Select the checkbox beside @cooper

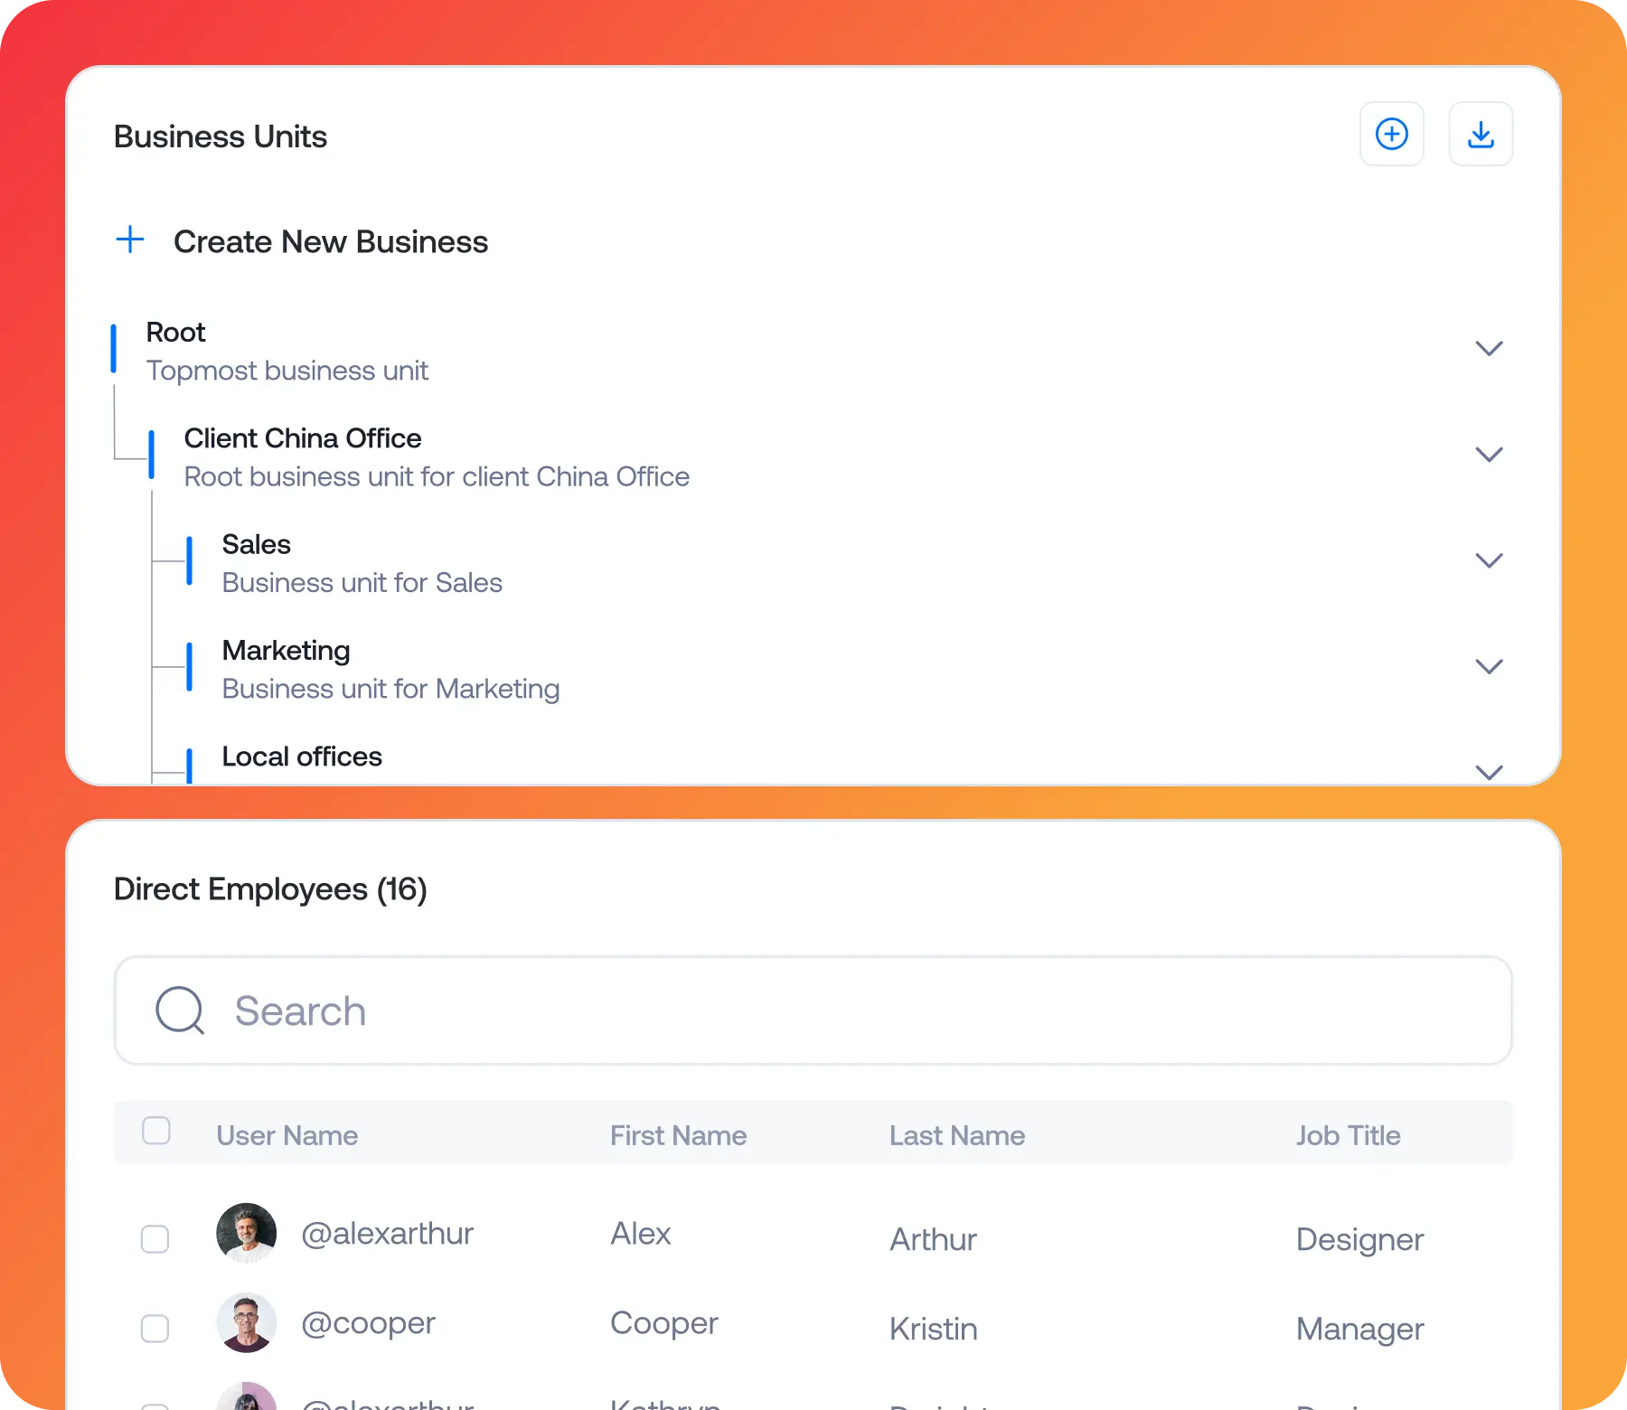point(155,1329)
